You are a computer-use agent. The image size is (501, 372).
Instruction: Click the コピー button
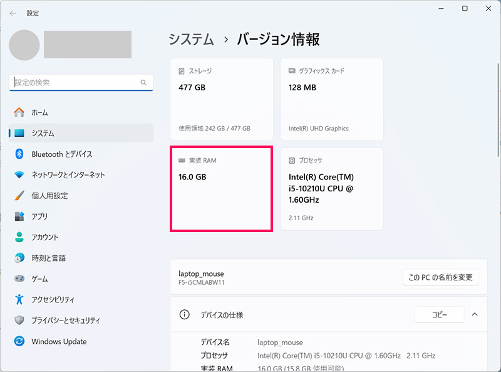(439, 314)
